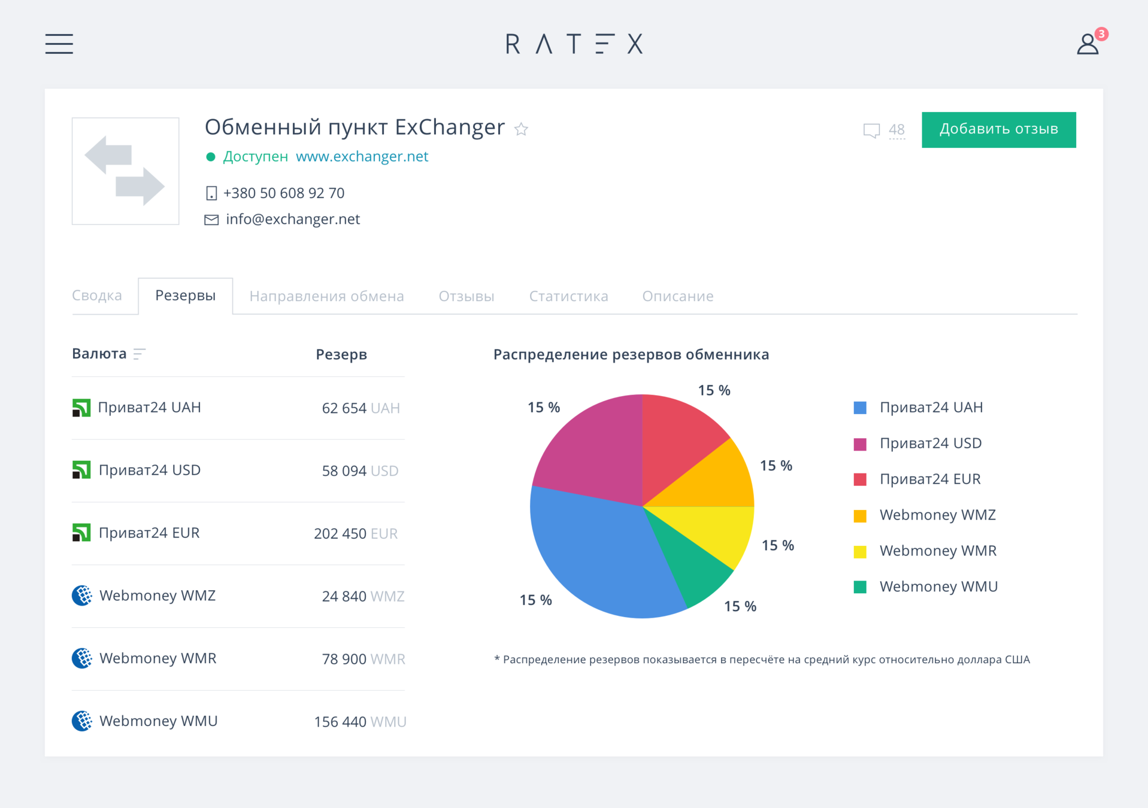The image size is (1148, 808).
Task: Click the reserve value 62 654 UAH
Action: (x=361, y=408)
